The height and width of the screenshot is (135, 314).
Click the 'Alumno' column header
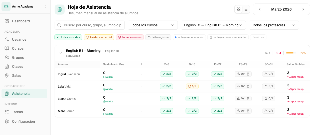(63, 64)
